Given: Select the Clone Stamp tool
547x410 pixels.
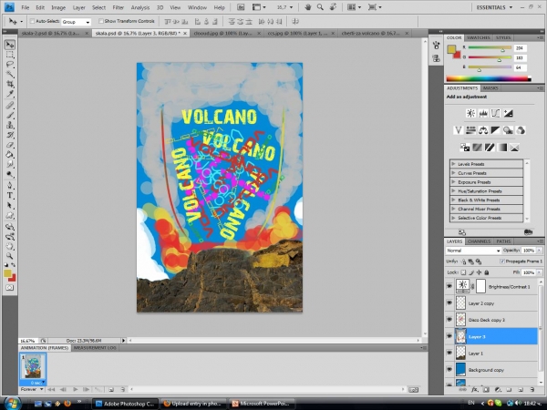Looking at the screenshot, I should [10, 125].
